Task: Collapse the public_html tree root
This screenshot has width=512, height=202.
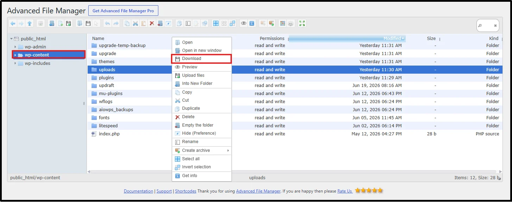Action: point(11,39)
